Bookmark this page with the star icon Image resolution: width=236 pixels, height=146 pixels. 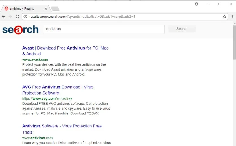pyautogui.click(x=224, y=17)
